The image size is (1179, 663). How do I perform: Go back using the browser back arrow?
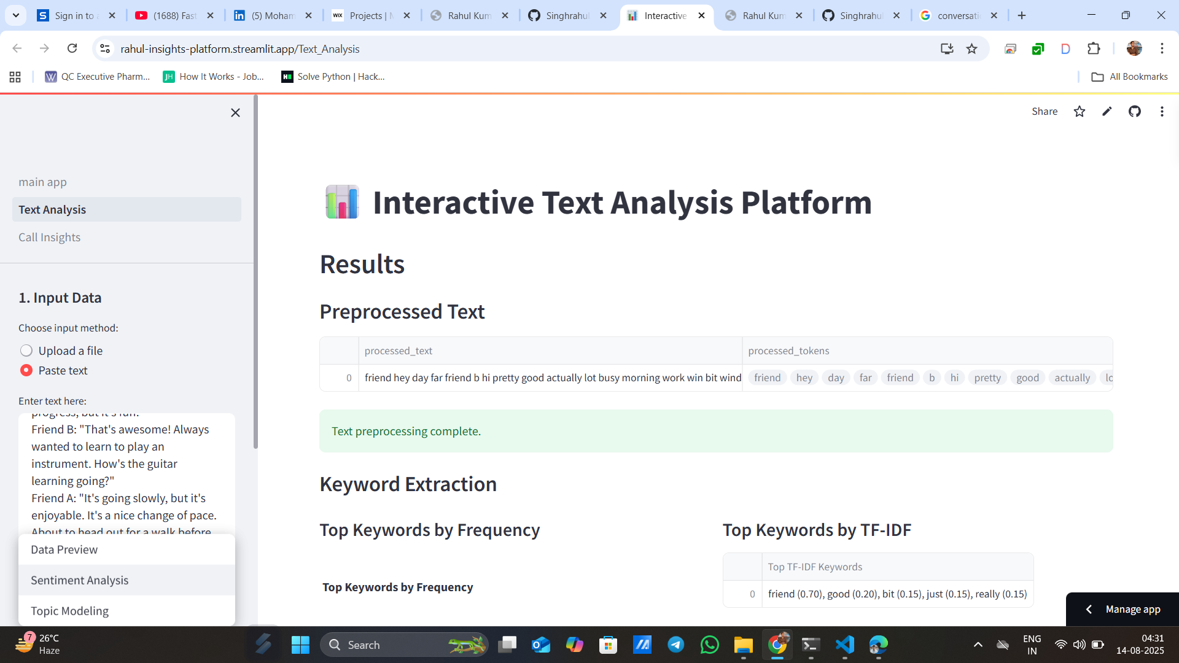(x=17, y=48)
